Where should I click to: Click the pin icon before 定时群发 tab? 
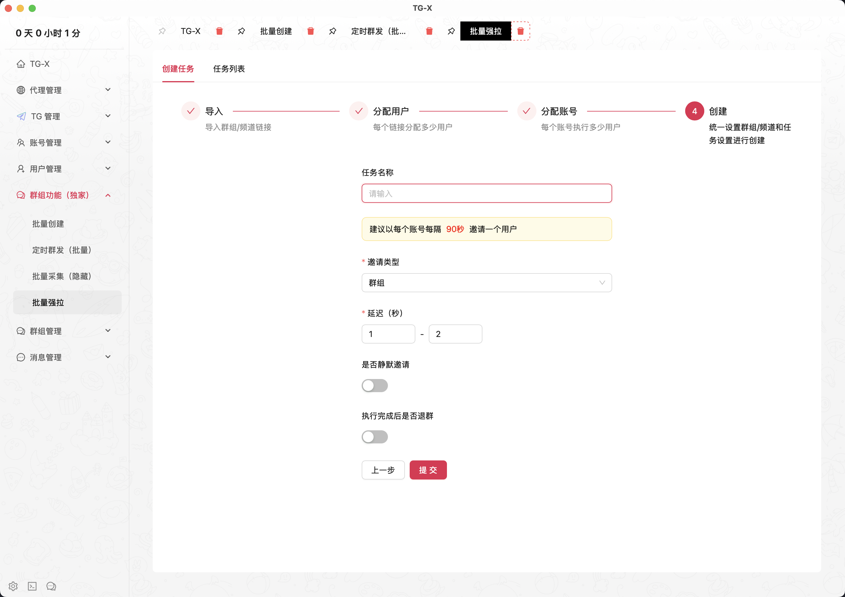click(333, 31)
